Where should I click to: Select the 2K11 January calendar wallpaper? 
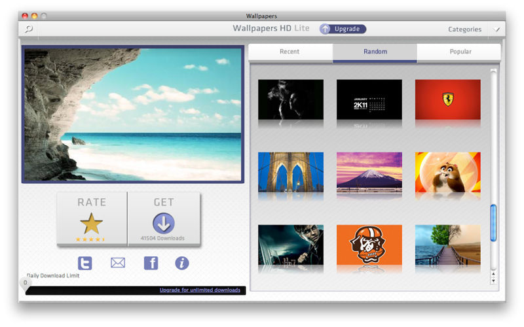[x=369, y=99]
